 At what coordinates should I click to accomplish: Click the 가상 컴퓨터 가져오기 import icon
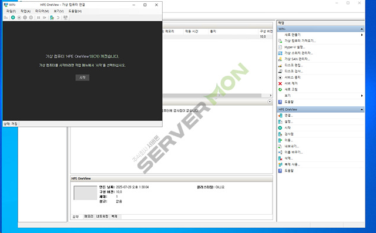[280, 41]
